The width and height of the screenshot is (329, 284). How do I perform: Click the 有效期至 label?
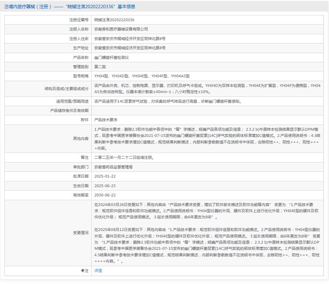click(x=81, y=195)
